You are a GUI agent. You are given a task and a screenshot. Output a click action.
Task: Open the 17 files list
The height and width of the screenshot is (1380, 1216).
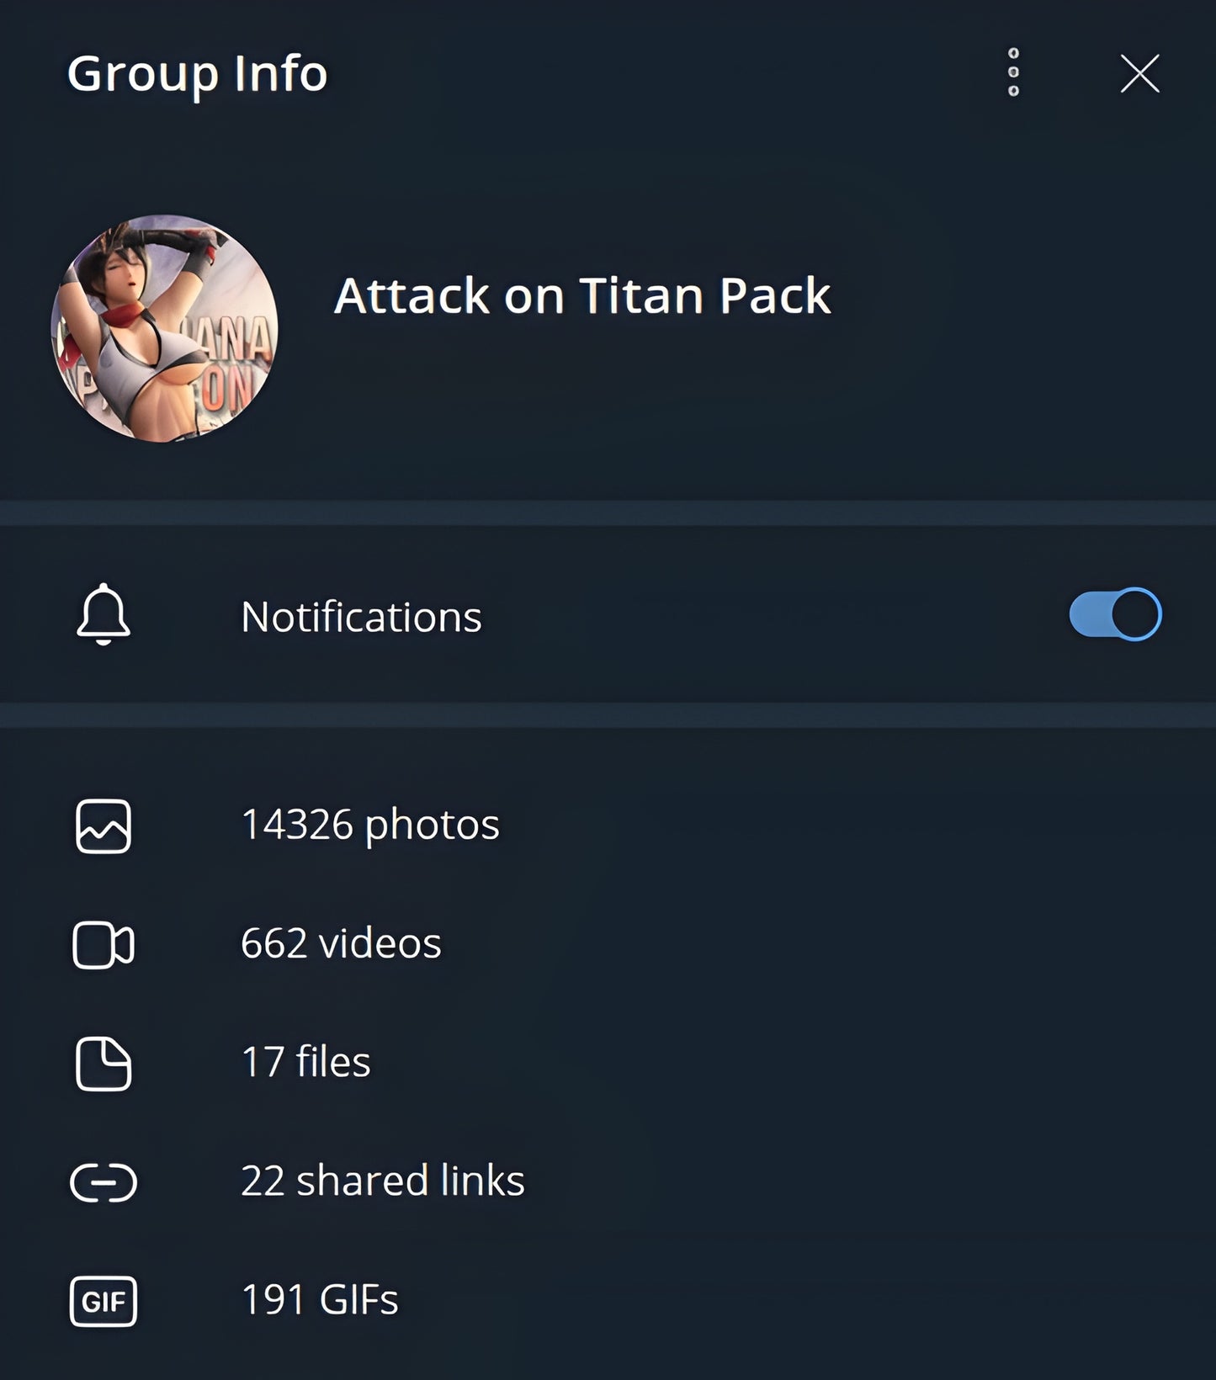coord(305,1062)
